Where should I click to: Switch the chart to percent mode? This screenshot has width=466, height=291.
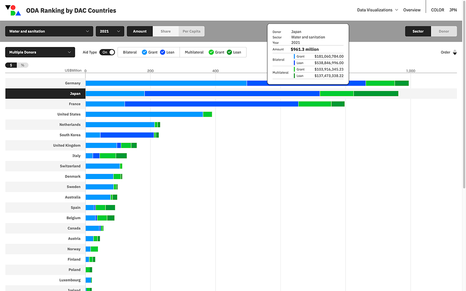coord(23,65)
